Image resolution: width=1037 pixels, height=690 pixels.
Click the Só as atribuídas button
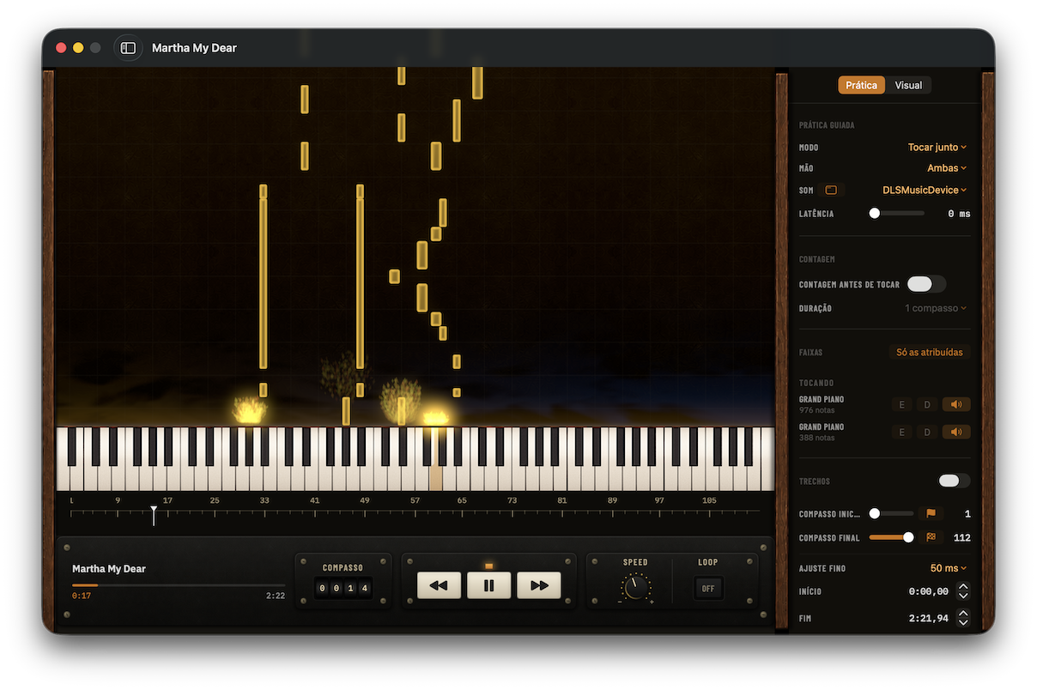pyautogui.click(x=930, y=352)
